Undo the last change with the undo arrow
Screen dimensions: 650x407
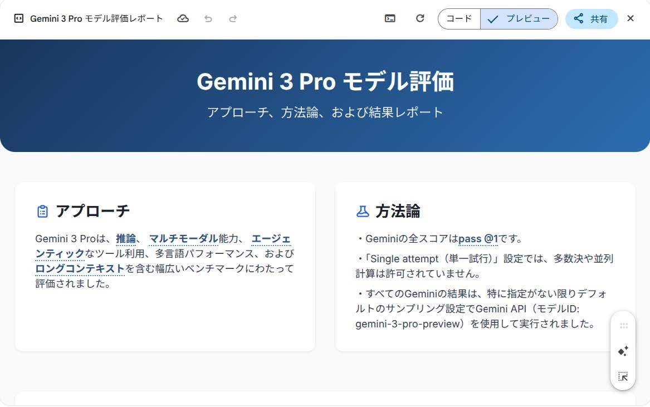(x=208, y=18)
